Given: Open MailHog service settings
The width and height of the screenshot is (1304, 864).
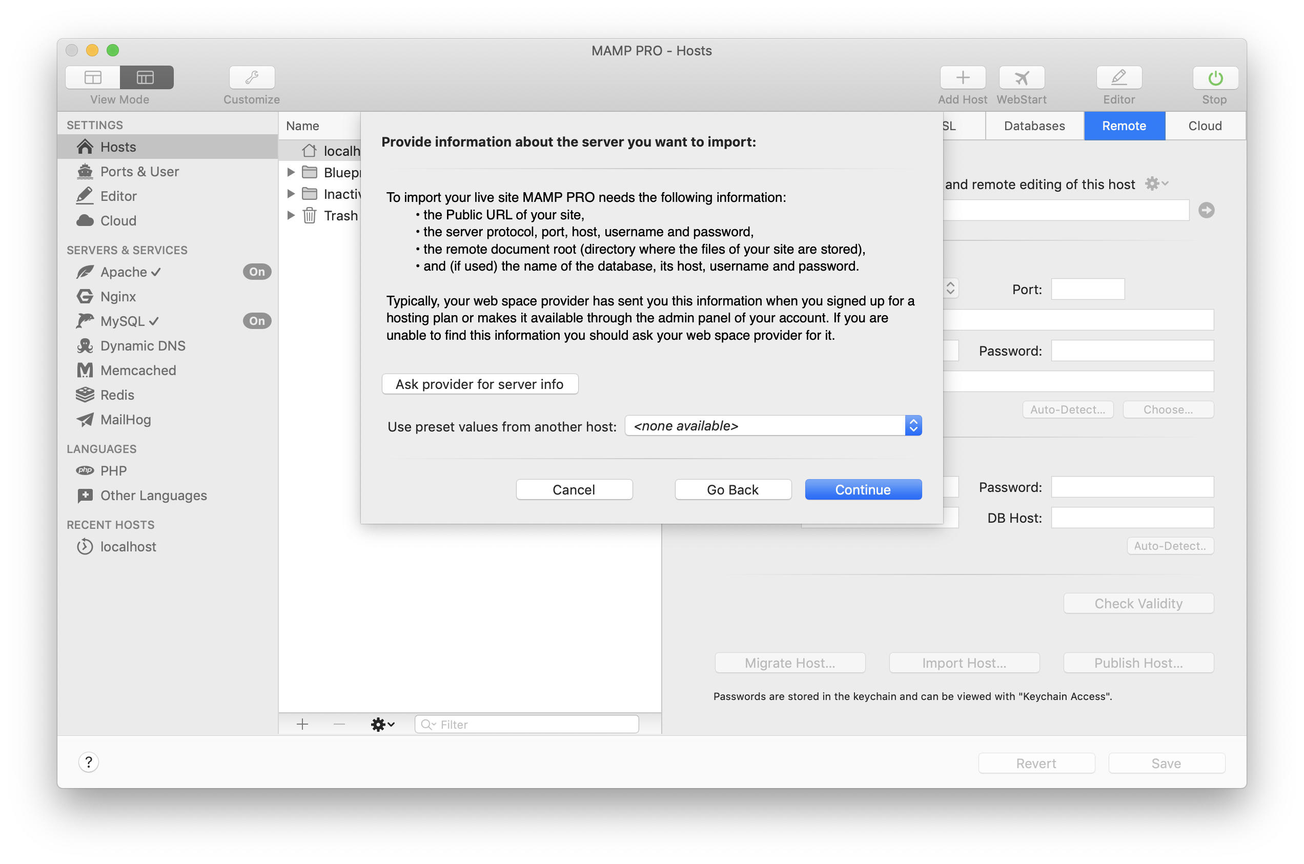Looking at the screenshot, I should [x=126, y=419].
